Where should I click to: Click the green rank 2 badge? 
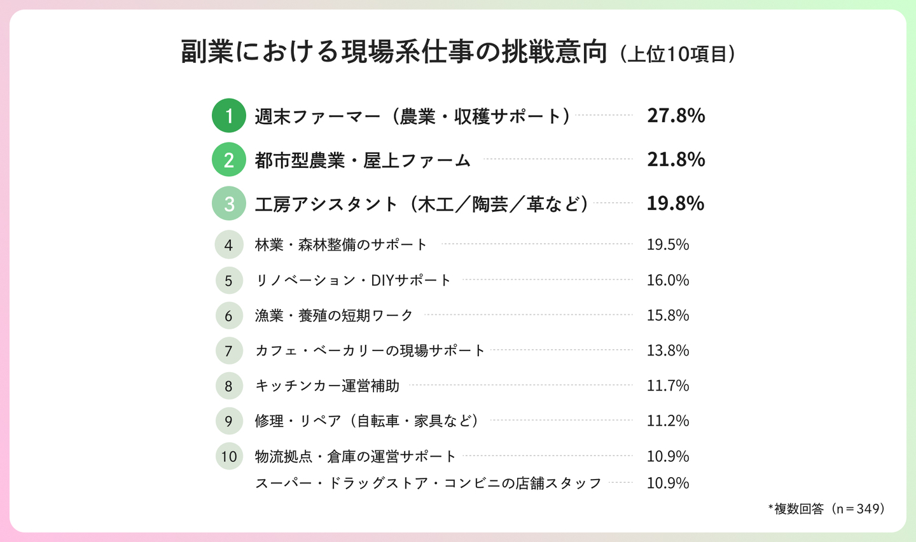(x=229, y=160)
